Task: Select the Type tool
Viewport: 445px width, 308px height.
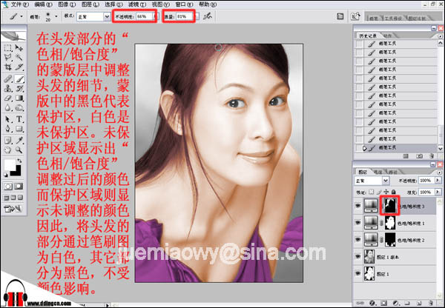Action: 19,119
